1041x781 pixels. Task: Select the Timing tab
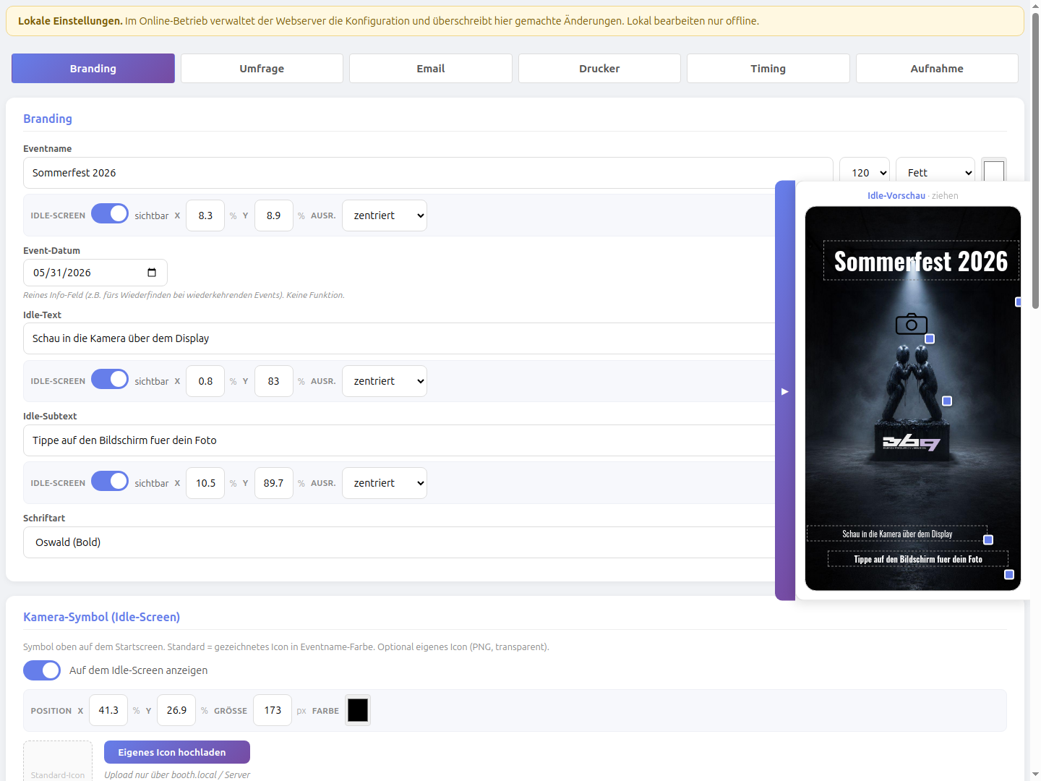(x=768, y=69)
